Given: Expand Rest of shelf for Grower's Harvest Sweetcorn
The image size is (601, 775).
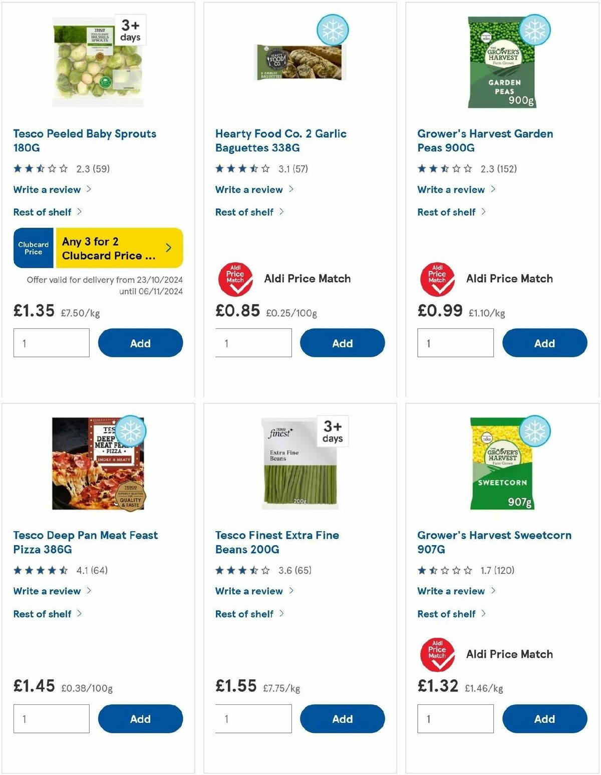Looking at the screenshot, I should [446, 614].
